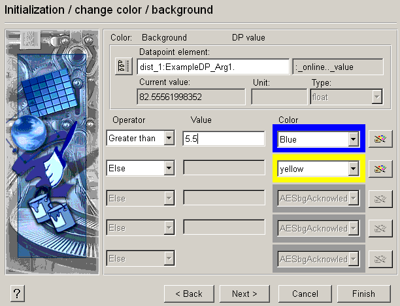Expand the first 'Else' operator dropdown
This screenshot has width=400, height=306.
[169, 169]
